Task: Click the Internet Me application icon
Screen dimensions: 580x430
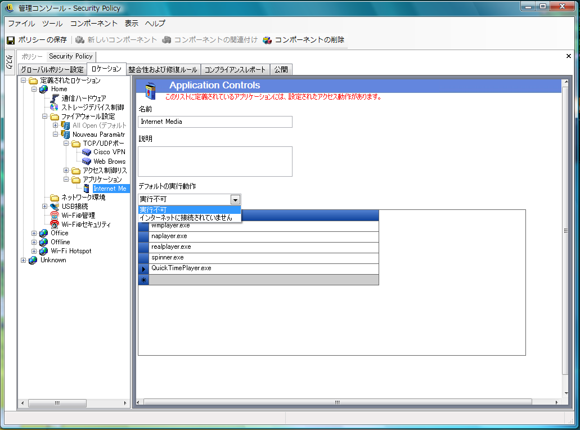Action: pyautogui.click(x=87, y=189)
